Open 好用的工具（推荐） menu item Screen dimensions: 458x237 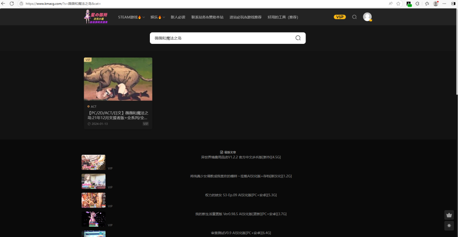283,17
